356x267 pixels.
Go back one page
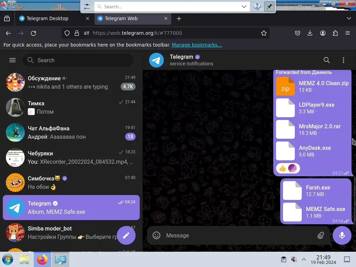(8, 33)
